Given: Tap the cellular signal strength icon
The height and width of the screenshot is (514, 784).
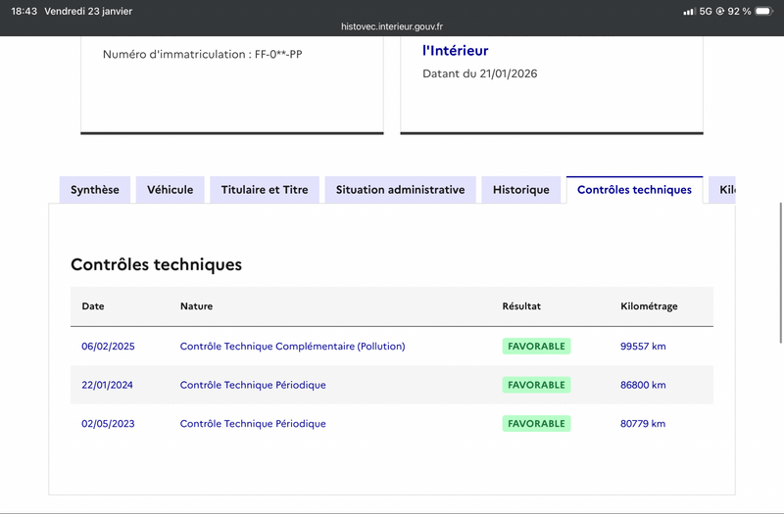Looking at the screenshot, I should (x=689, y=11).
